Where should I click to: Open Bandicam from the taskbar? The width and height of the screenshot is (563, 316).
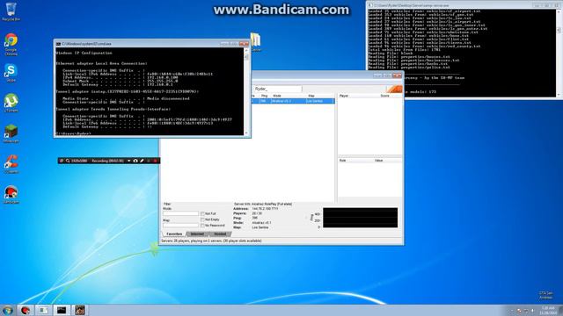(x=26, y=310)
